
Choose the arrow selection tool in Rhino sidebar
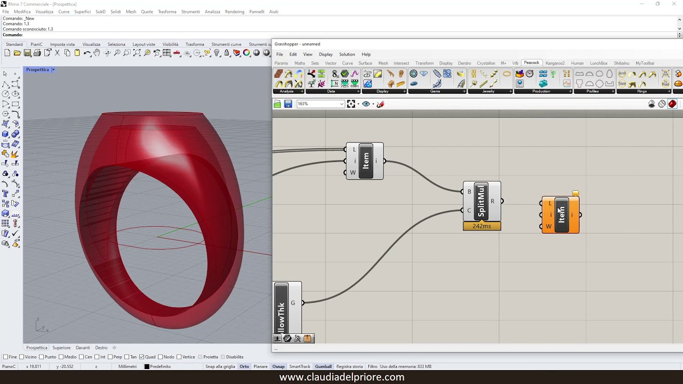click(5, 74)
